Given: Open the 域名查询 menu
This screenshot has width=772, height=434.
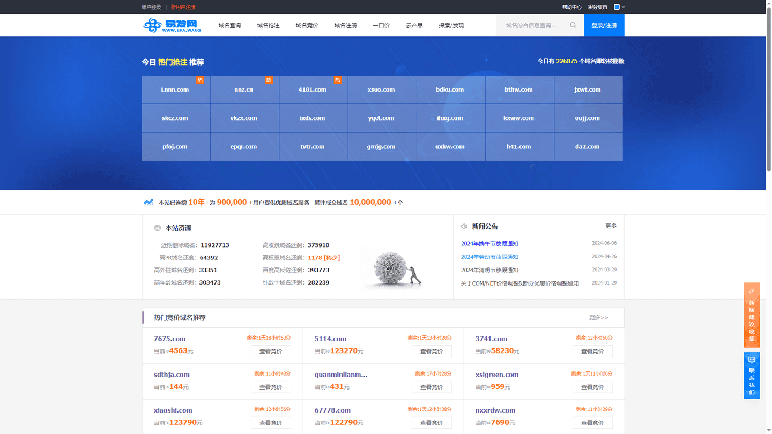Looking at the screenshot, I should [229, 25].
